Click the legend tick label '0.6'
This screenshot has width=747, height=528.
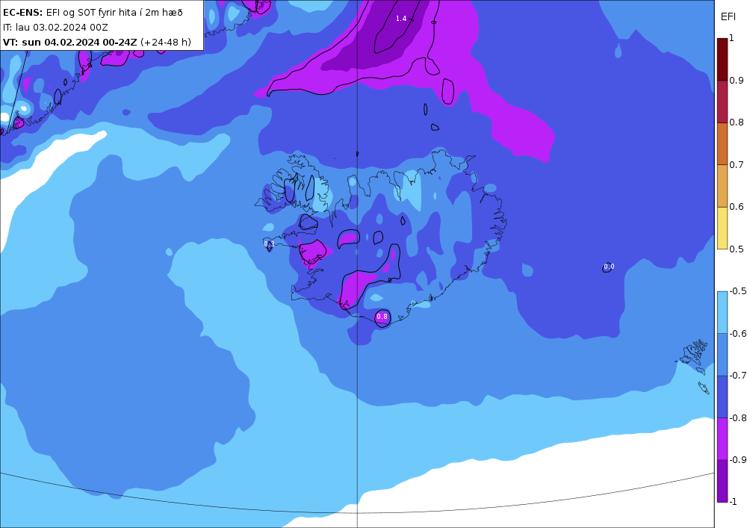point(737,207)
